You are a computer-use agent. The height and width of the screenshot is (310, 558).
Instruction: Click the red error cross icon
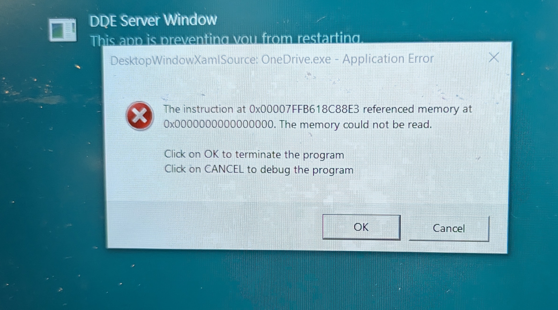[x=139, y=116]
